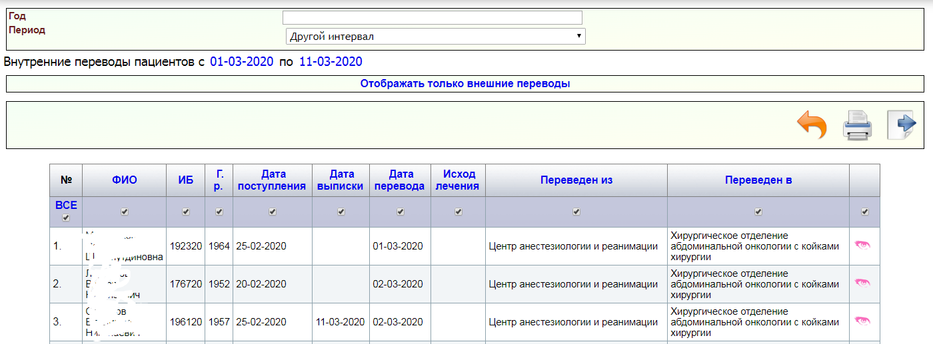The image size is (933, 344).
Task: Sort by Дата поступления column header
Action: (x=273, y=180)
